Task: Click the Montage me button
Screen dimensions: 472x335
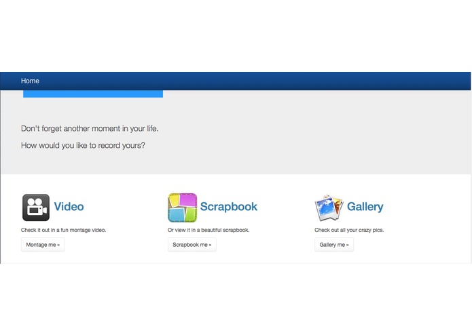Action: pyautogui.click(x=43, y=245)
